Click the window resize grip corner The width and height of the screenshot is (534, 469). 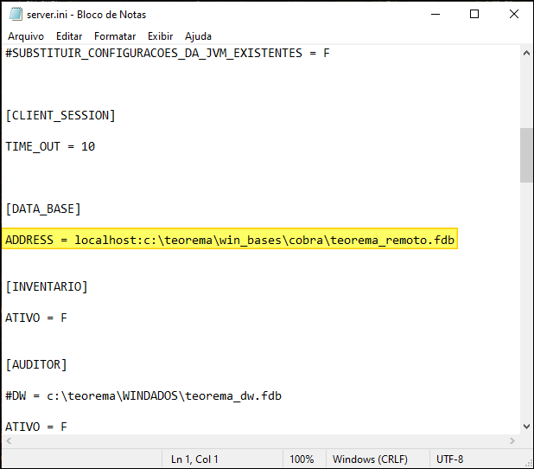(529, 463)
